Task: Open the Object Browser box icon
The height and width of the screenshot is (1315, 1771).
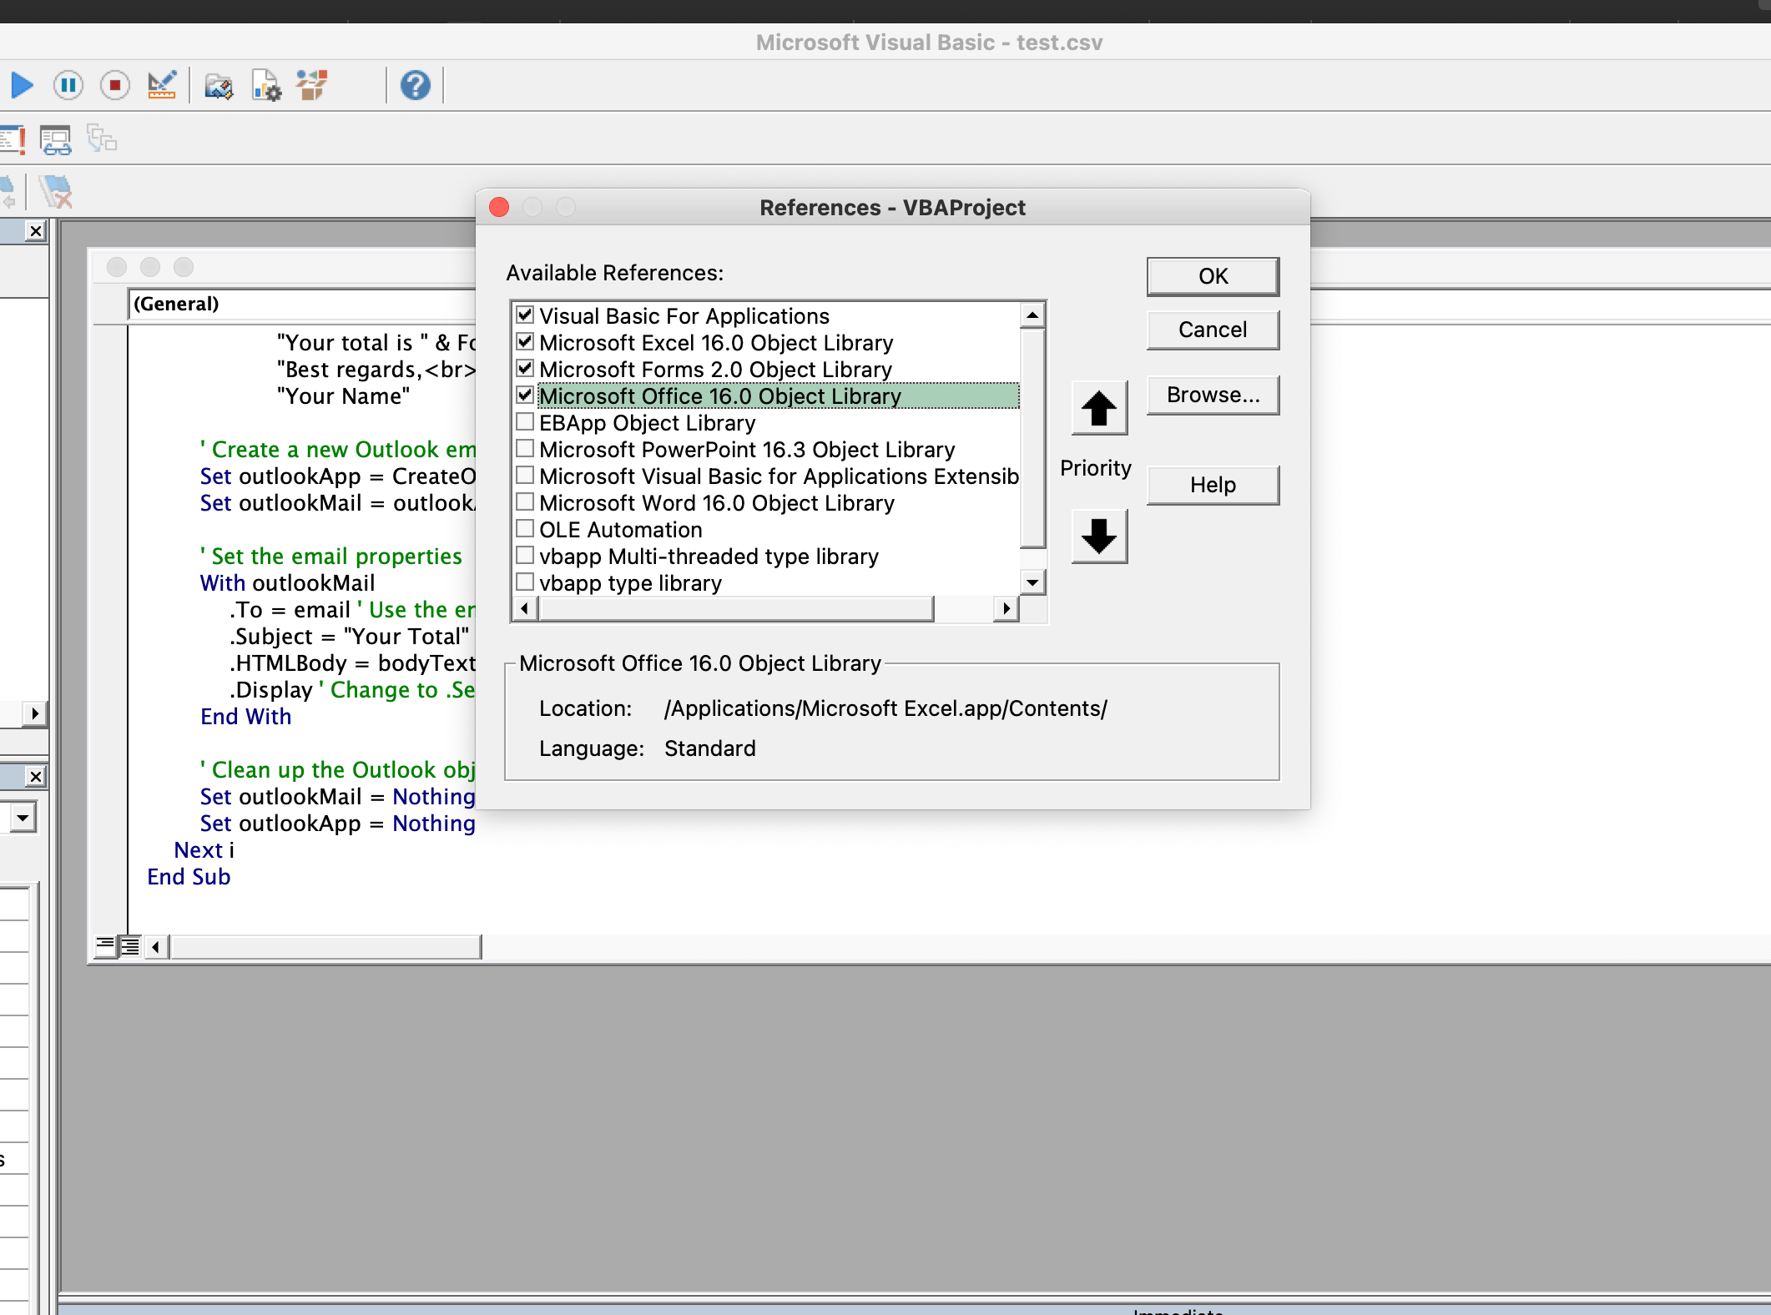Action: pyautogui.click(x=313, y=85)
